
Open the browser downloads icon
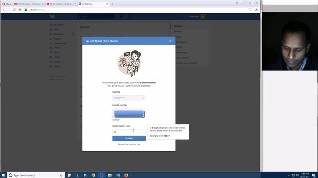pos(256,10)
